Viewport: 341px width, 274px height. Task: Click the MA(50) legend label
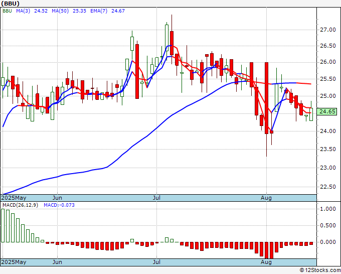(x=60, y=11)
